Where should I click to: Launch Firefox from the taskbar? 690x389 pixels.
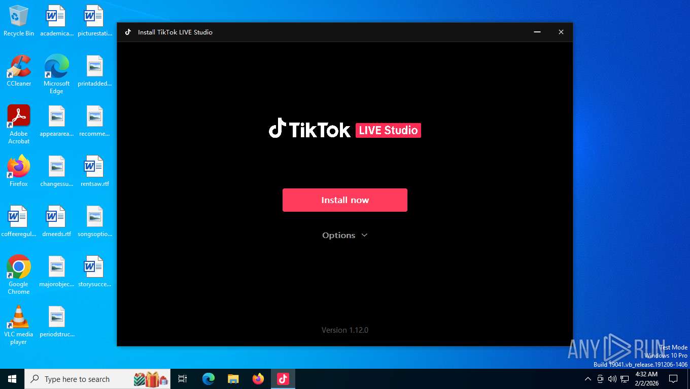point(258,379)
